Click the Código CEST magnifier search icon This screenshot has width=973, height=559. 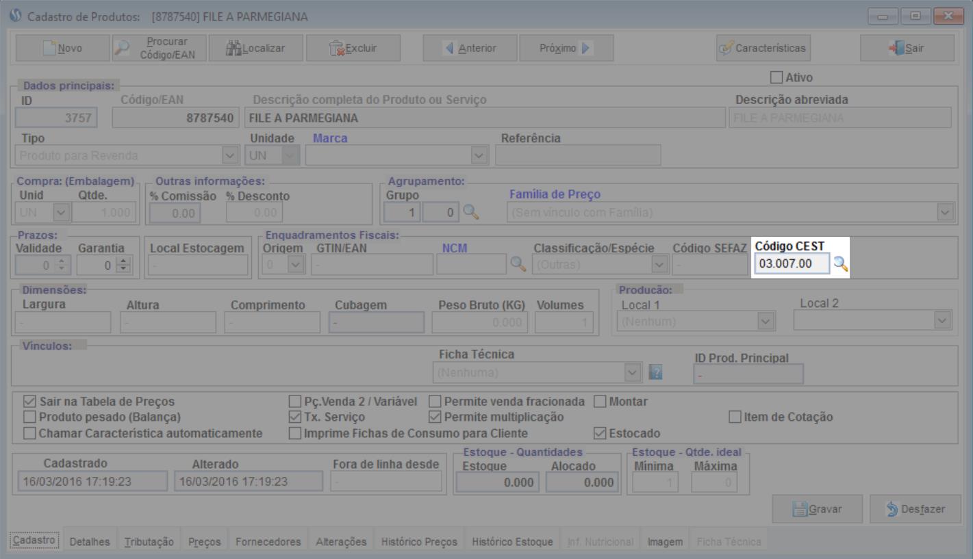840,264
